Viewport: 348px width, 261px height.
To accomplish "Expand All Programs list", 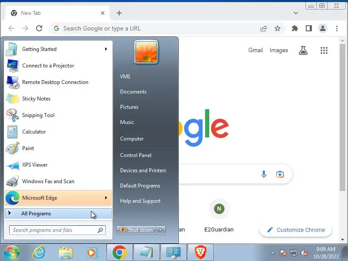I will point(58,214).
